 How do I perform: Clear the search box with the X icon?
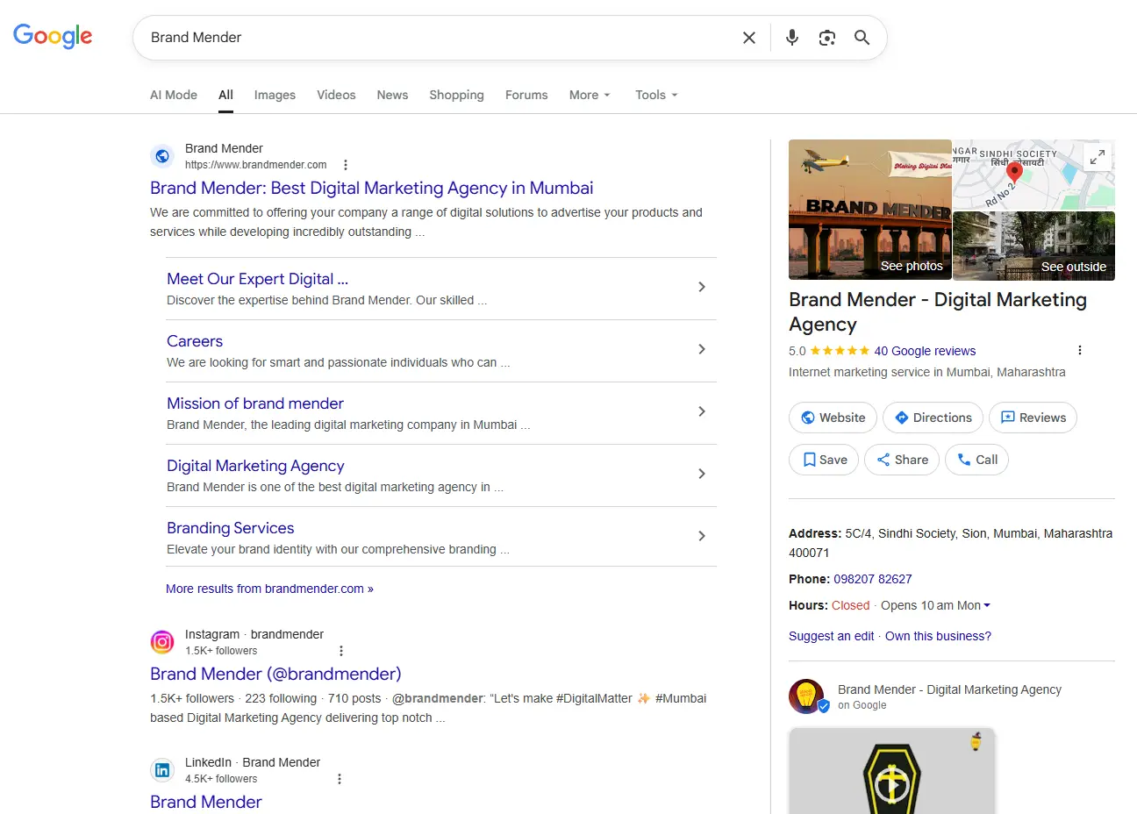748,38
